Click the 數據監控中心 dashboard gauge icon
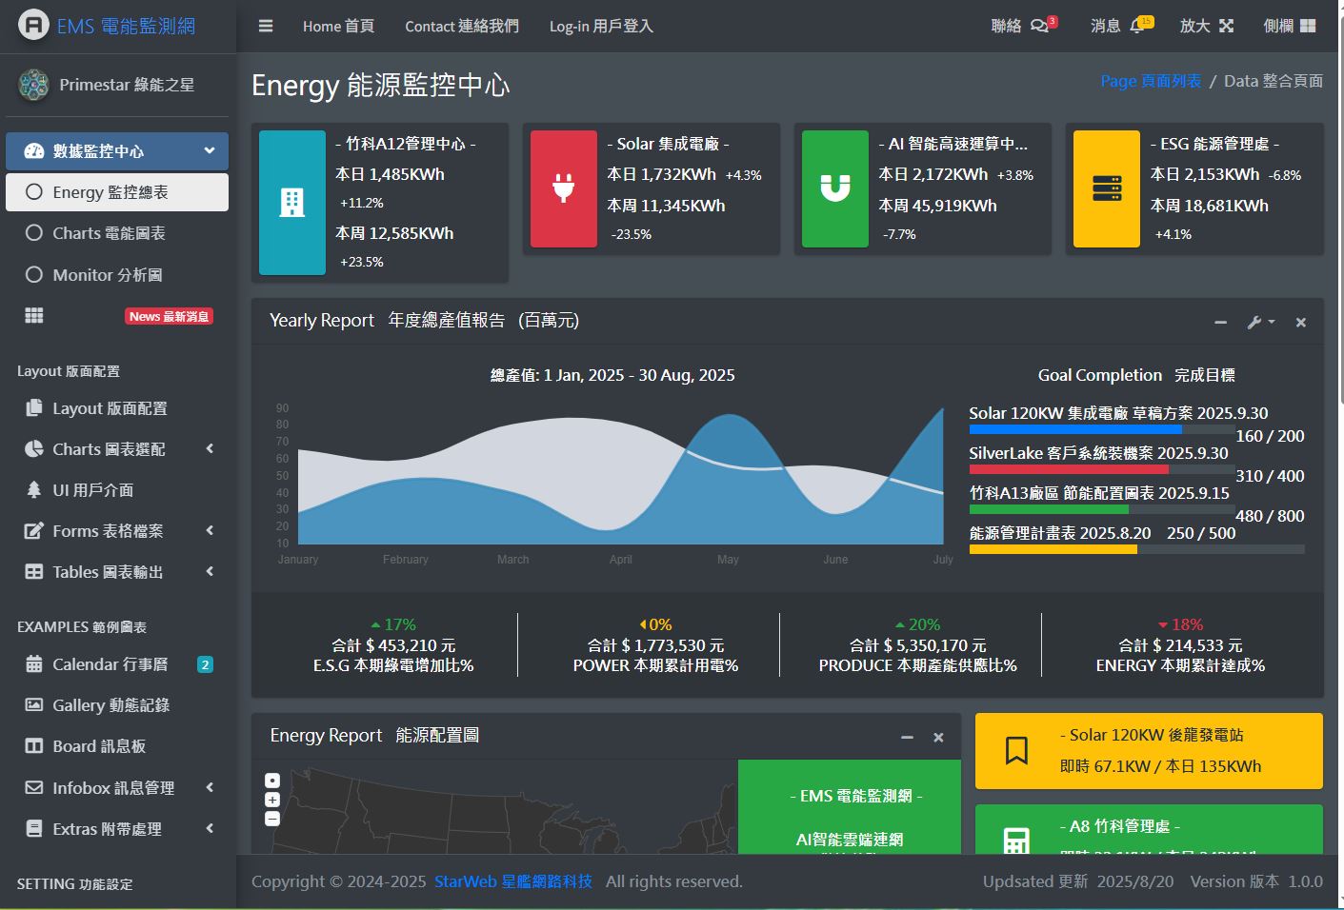 click(x=34, y=150)
